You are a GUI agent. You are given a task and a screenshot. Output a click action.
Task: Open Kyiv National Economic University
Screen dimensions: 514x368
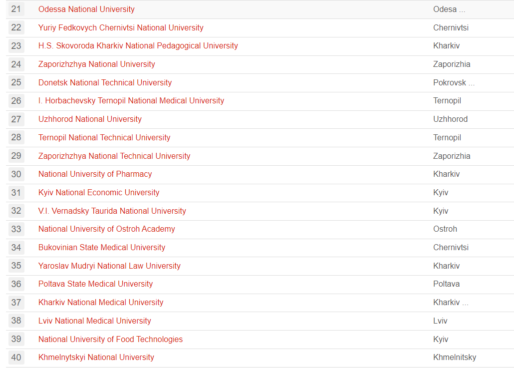(99, 193)
